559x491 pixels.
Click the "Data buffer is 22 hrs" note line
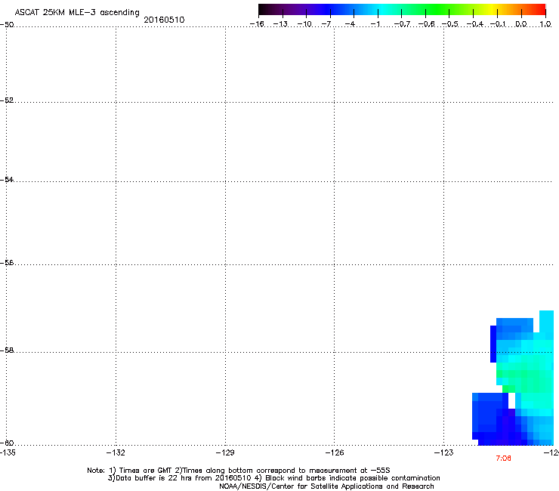(273, 478)
